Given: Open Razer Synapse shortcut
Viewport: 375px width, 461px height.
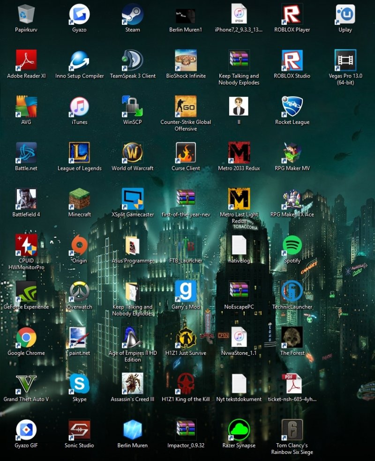Looking at the screenshot, I should (239, 430).
